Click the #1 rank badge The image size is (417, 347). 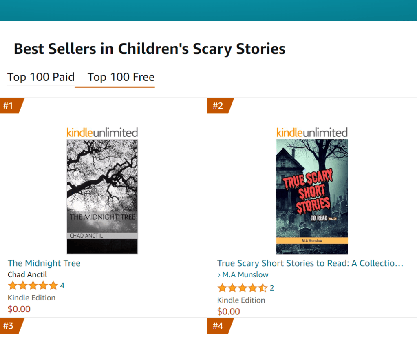coord(9,106)
